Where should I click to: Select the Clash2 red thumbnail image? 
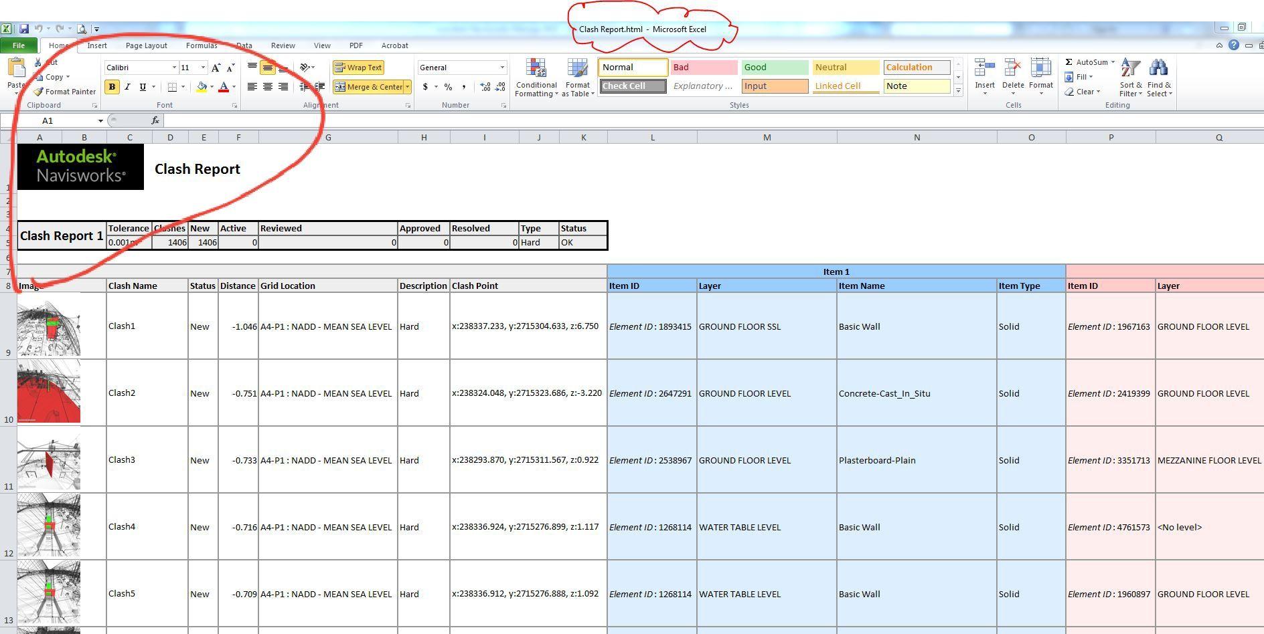49,393
